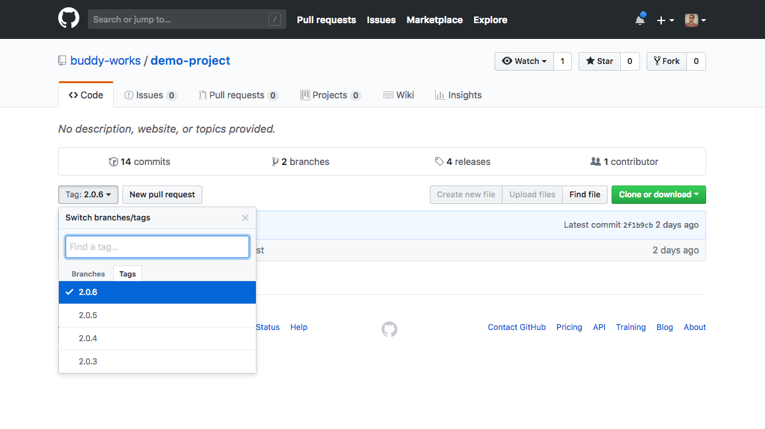Select tag 2.0.3
This screenshot has height=429, width=765.
pyautogui.click(x=157, y=361)
